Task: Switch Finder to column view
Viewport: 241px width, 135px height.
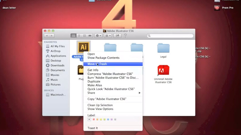Action: pos(84,36)
